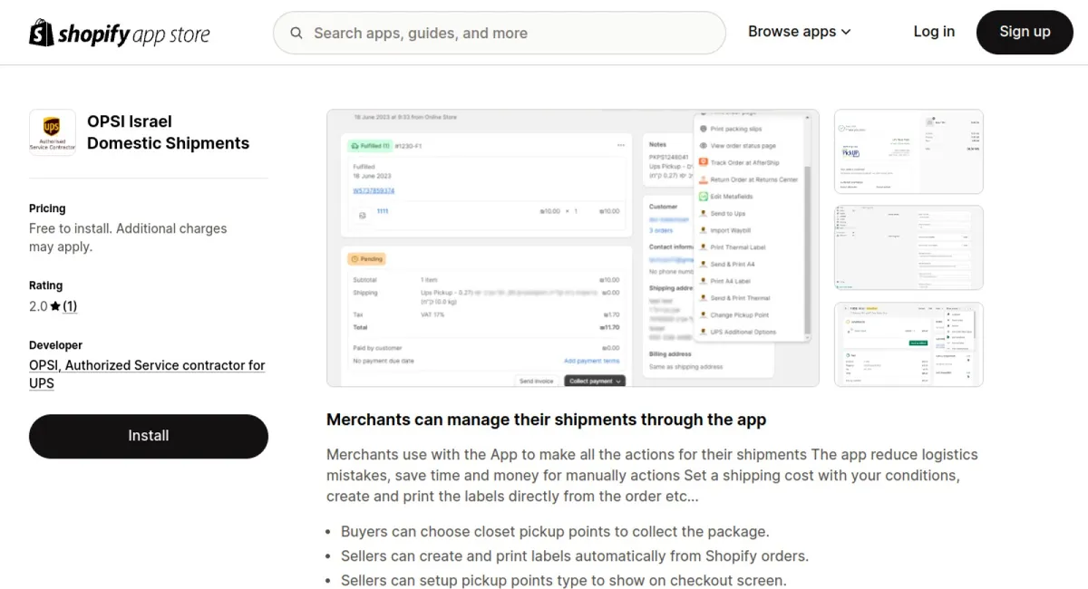
Task: Click the text 'Free to install. Additional charges may apply.'
Action: [128, 237]
